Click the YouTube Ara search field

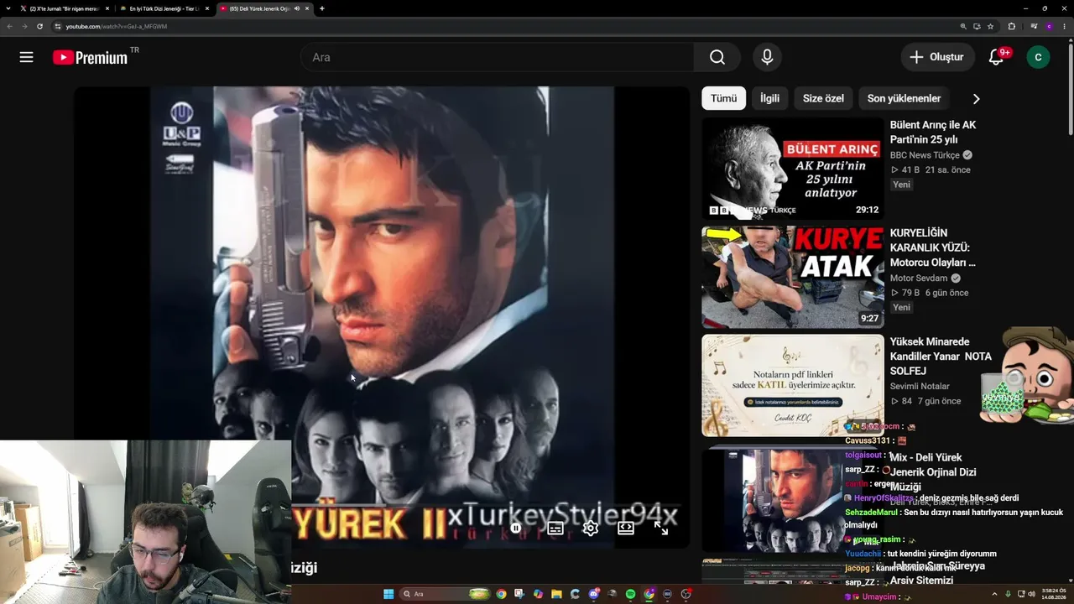click(x=498, y=57)
